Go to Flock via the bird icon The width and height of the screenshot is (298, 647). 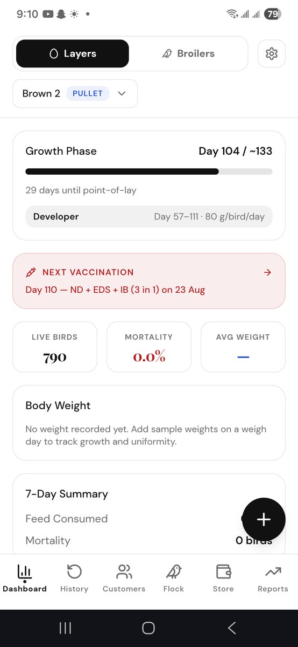coord(174,572)
